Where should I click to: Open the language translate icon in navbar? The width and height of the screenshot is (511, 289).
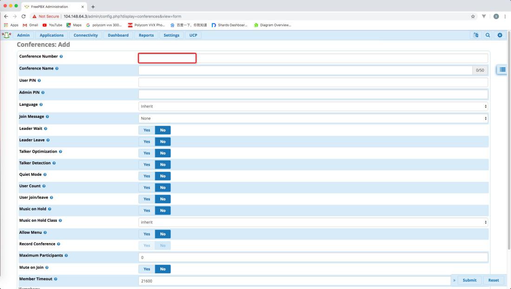pyautogui.click(x=476, y=35)
